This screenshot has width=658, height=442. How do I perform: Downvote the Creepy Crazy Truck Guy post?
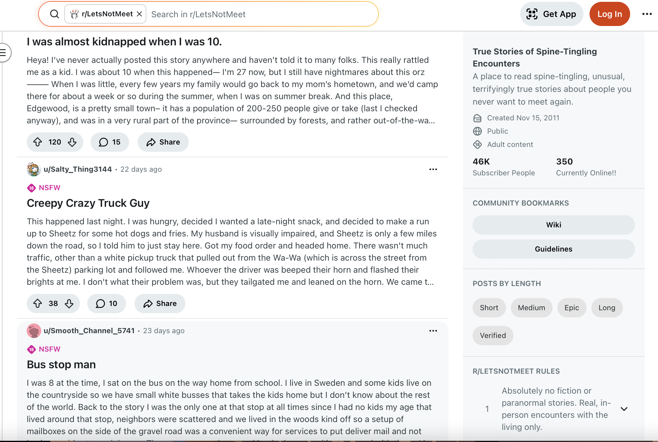(x=69, y=304)
